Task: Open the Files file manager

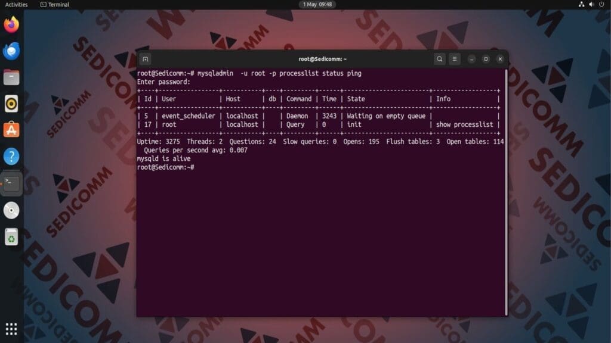Action: (x=11, y=76)
